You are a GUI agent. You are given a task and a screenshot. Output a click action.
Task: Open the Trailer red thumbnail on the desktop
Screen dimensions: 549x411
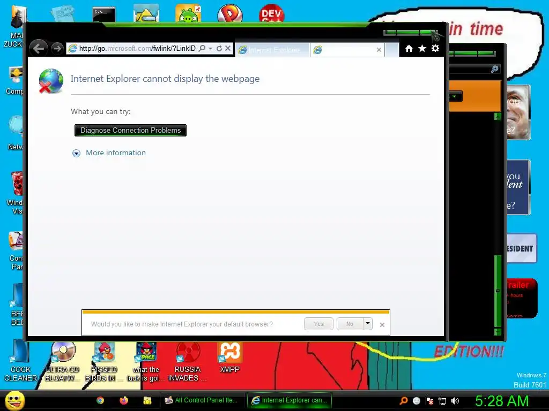pyautogui.click(x=522, y=298)
